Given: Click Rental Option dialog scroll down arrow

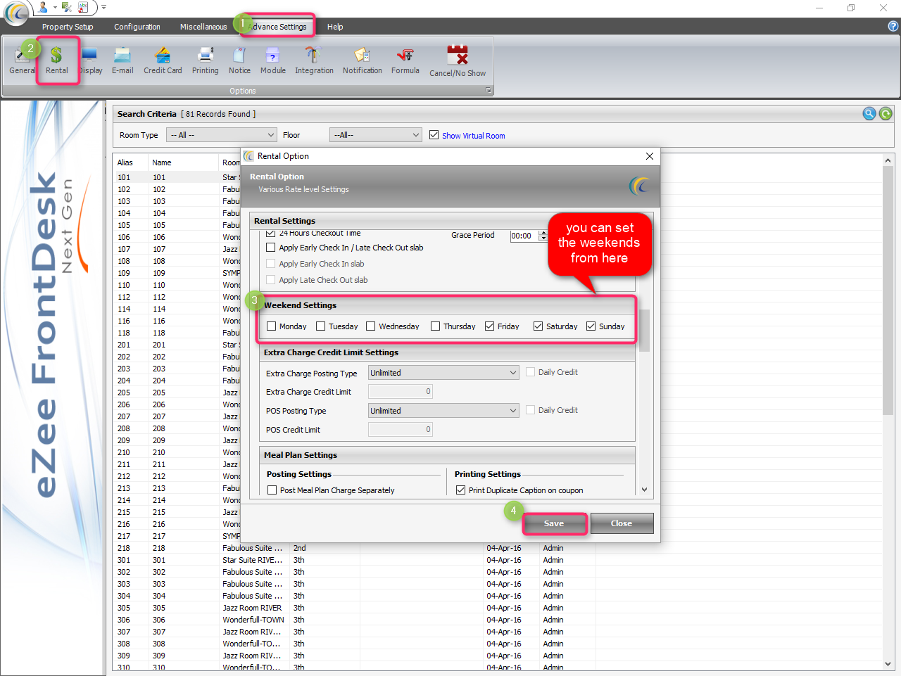Looking at the screenshot, I should click(644, 490).
